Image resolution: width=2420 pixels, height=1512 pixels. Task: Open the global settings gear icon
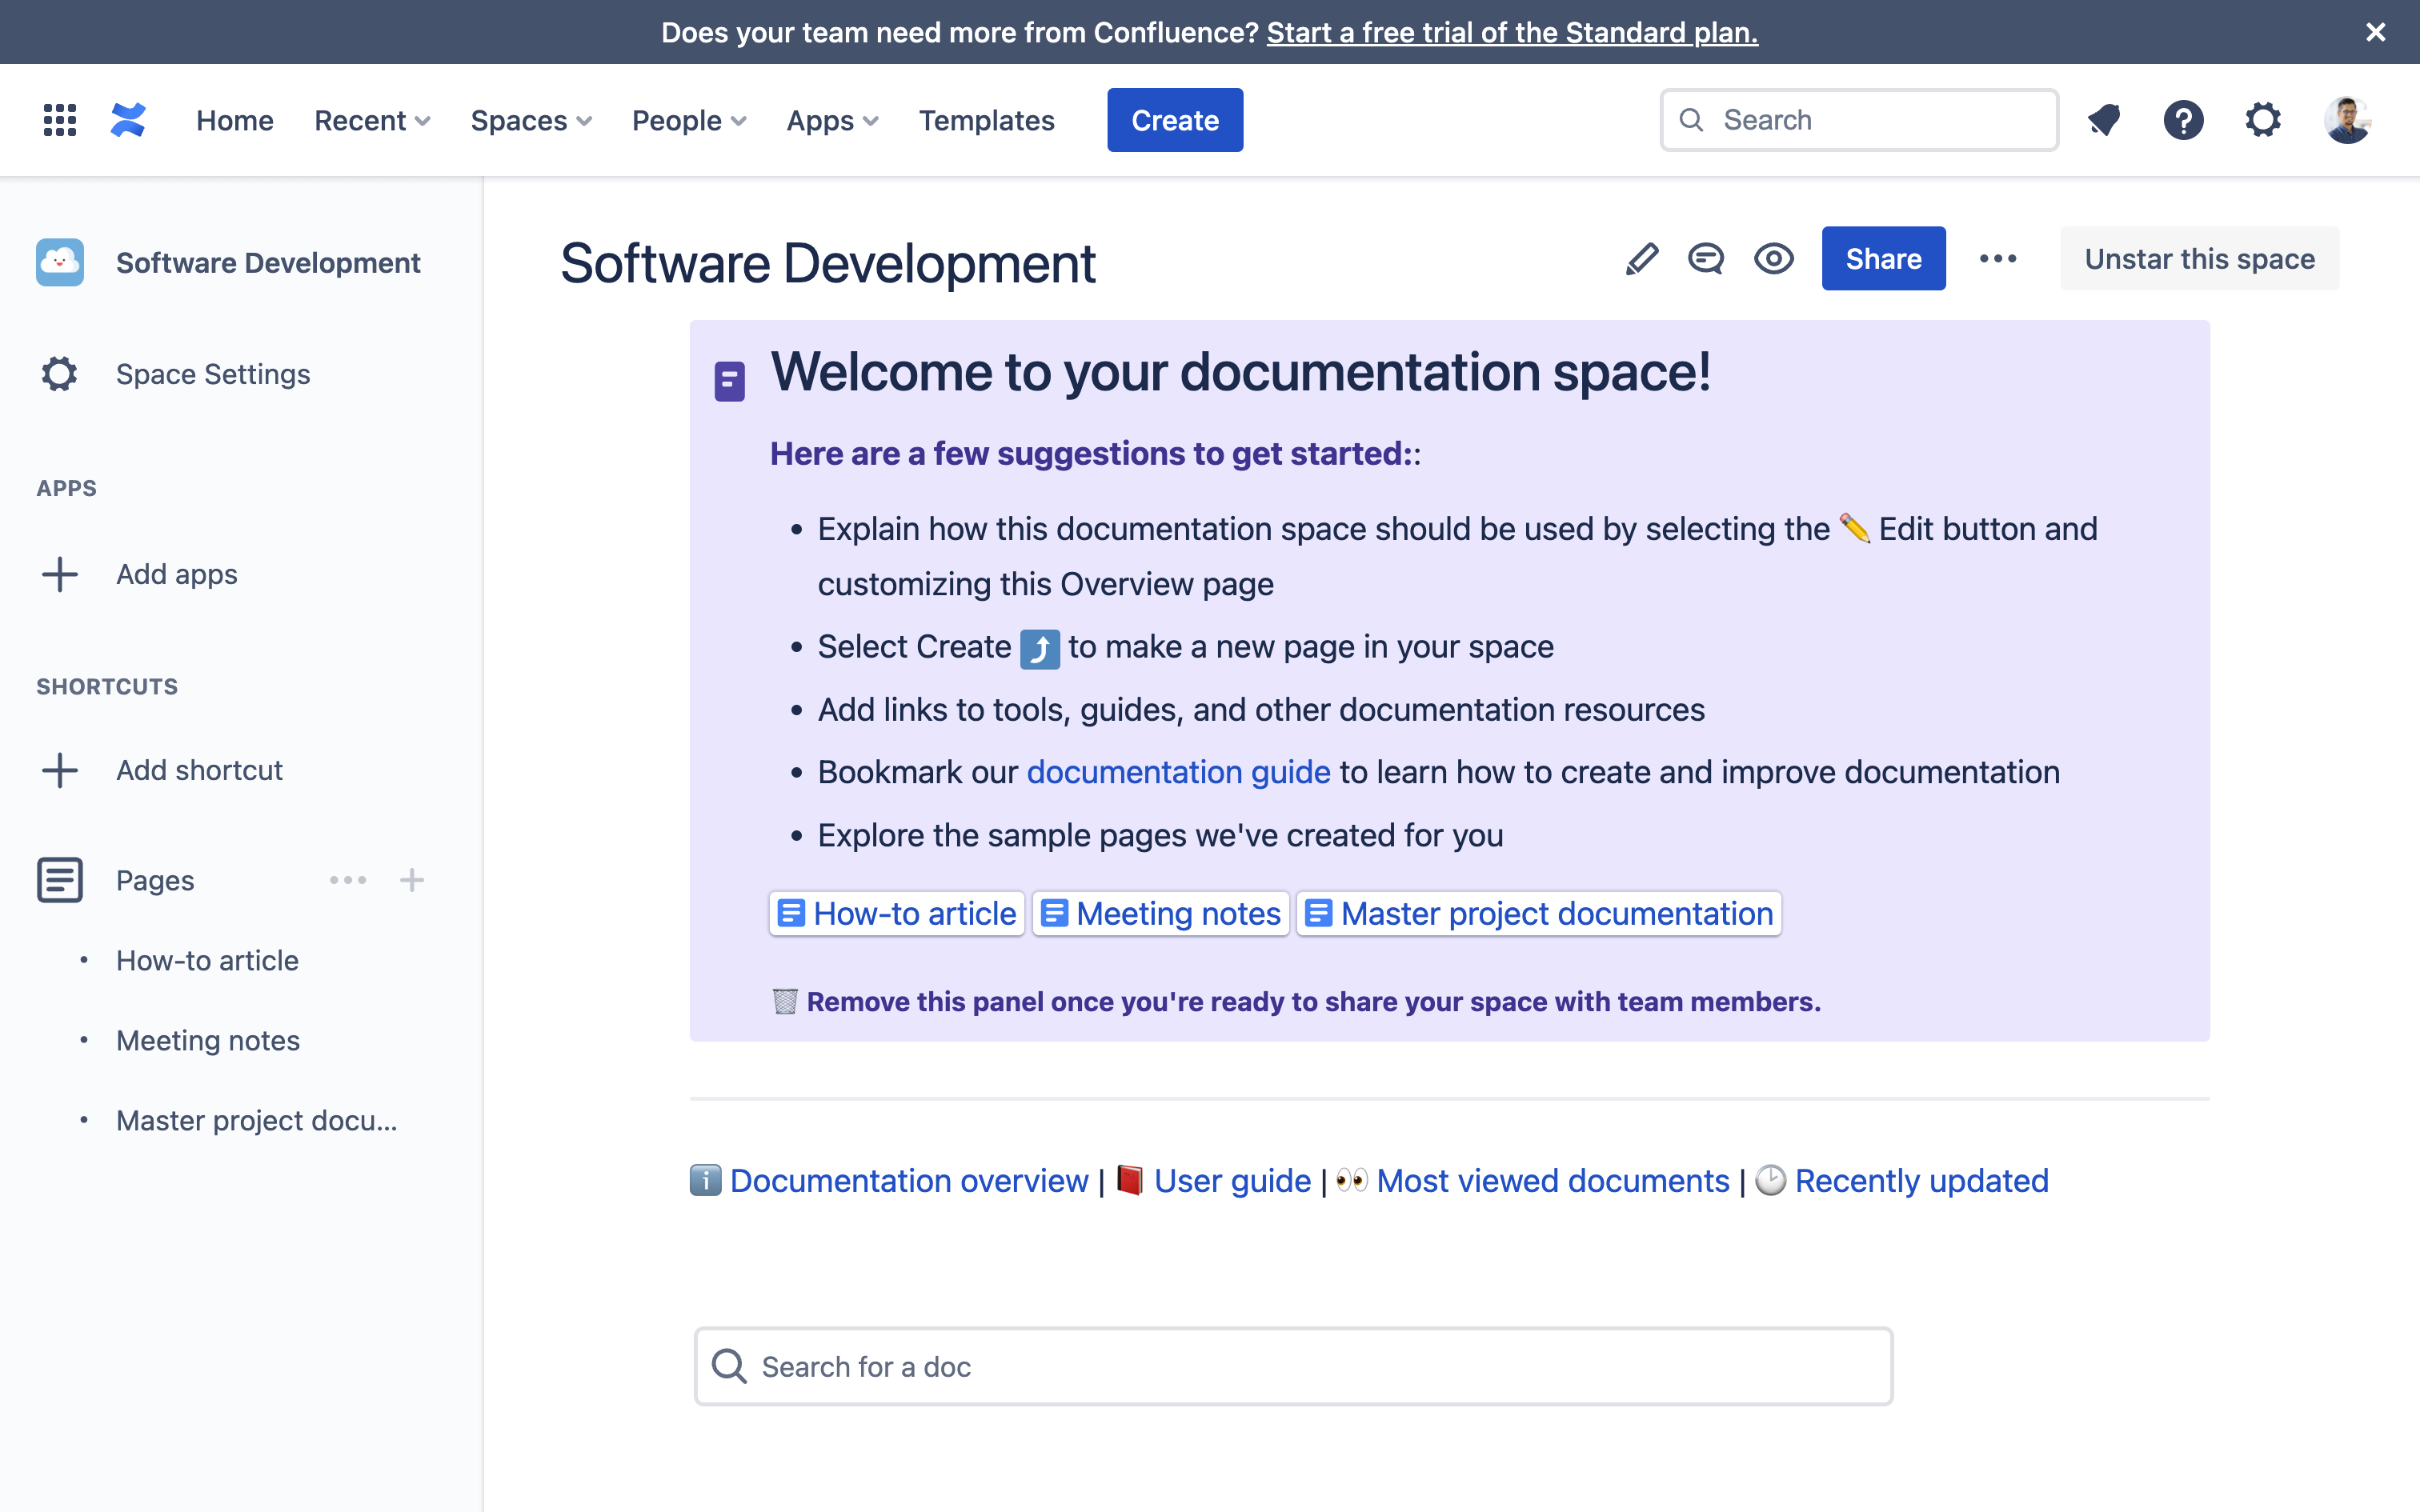pos(2263,120)
